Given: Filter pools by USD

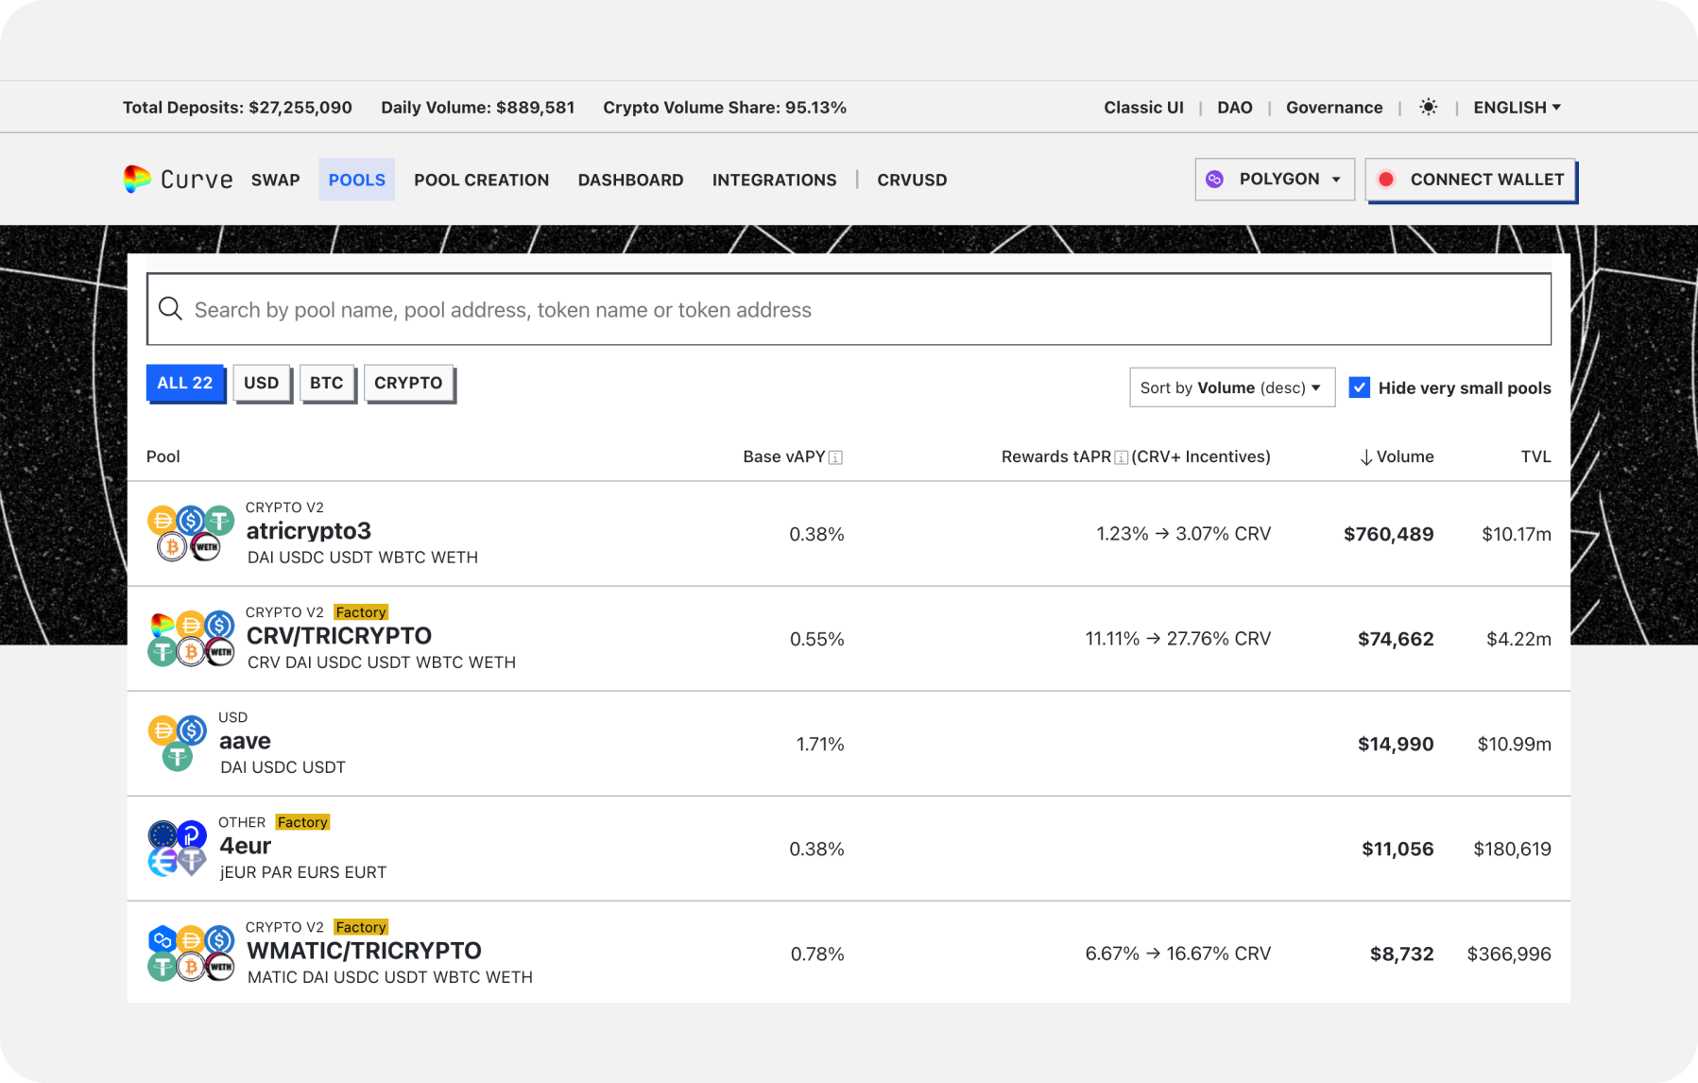Looking at the screenshot, I should pyautogui.click(x=262, y=383).
